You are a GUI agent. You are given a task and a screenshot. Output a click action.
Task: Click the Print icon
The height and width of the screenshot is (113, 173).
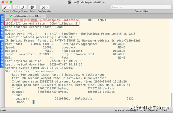pyautogui.click(x=32, y=7)
